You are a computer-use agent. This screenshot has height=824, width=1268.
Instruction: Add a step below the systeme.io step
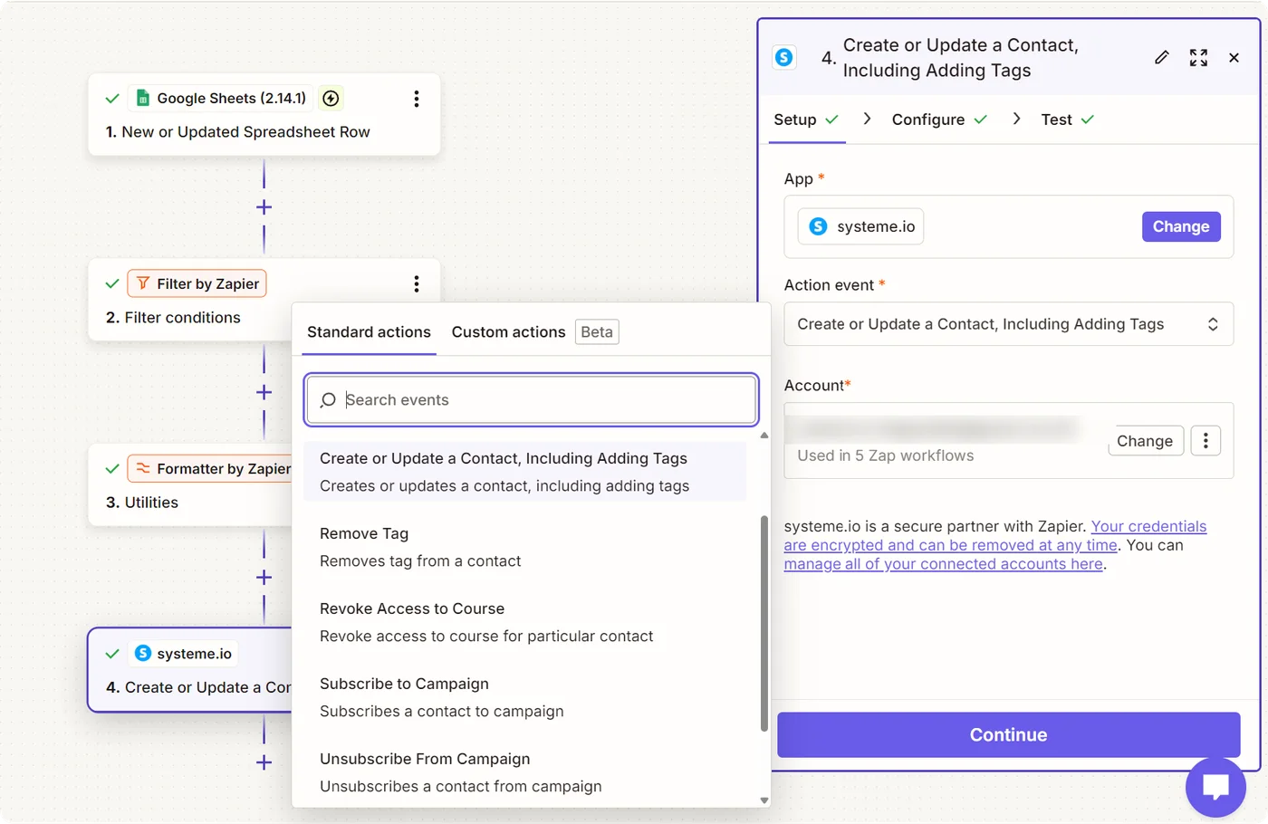point(264,762)
